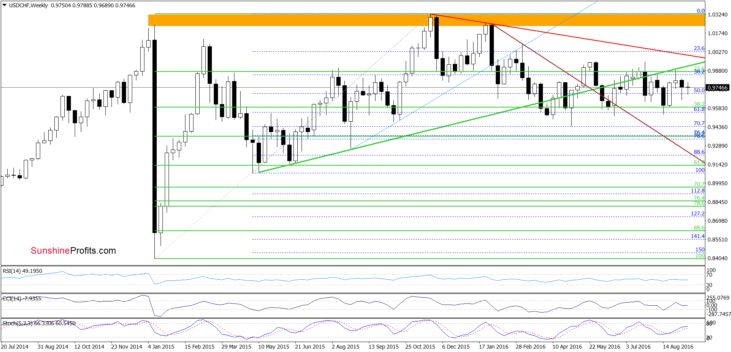Click the 0.94360 price axis label
This screenshot has width=731, height=352.
tap(717, 127)
